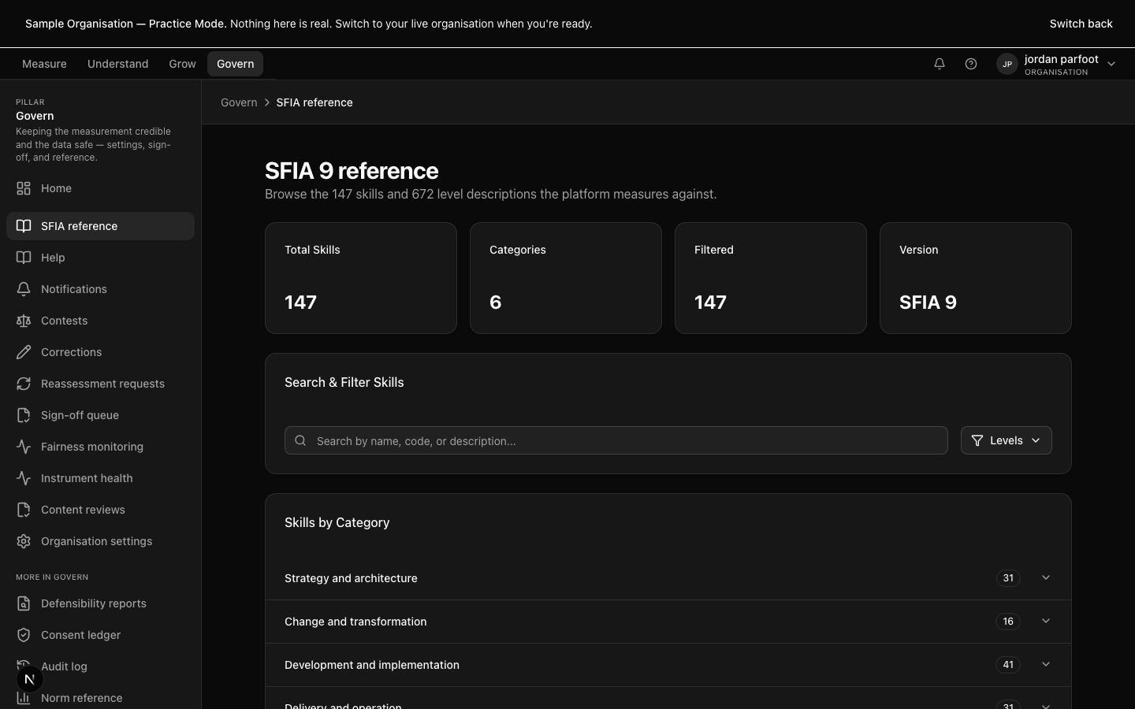Click the Notifications bell icon in sidebar
Screen dimensions: 1135x709
(24, 289)
